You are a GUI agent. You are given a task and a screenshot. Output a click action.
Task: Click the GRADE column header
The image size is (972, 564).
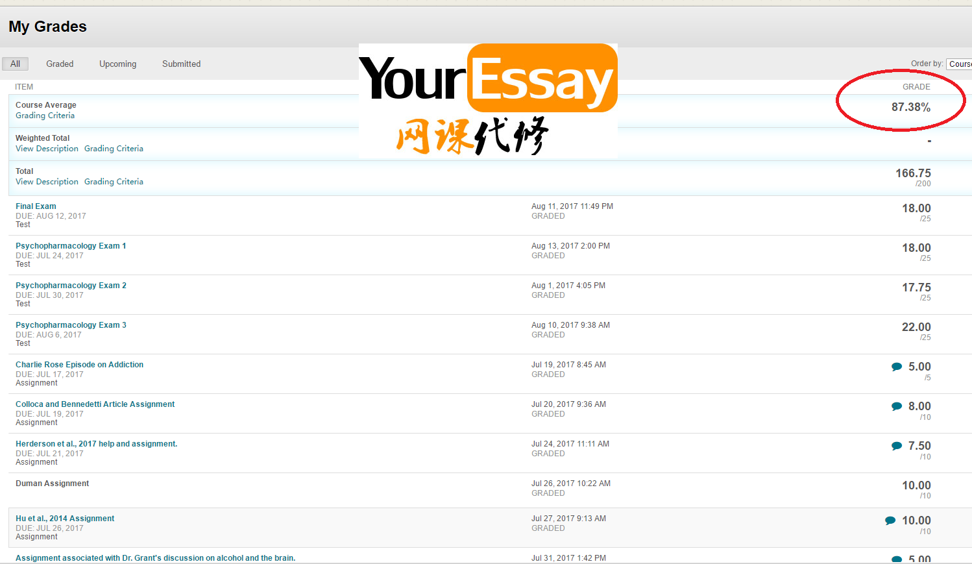click(x=916, y=87)
